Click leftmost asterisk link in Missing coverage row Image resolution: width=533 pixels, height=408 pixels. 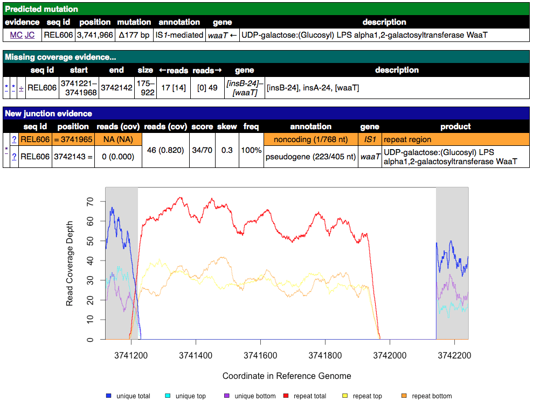click(x=6, y=88)
